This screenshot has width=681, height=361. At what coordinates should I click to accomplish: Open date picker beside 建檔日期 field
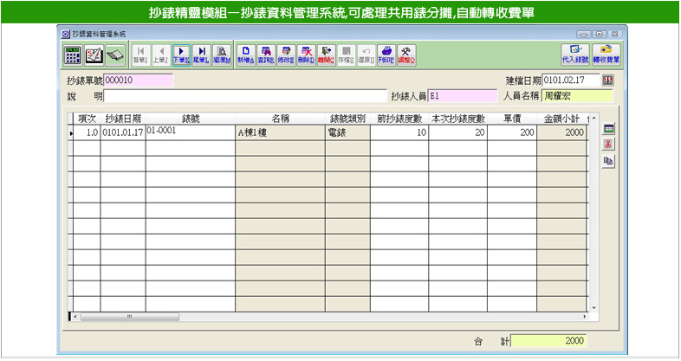coord(607,81)
